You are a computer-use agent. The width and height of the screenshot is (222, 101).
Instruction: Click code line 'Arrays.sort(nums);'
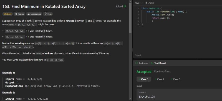[x=163, y=15]
